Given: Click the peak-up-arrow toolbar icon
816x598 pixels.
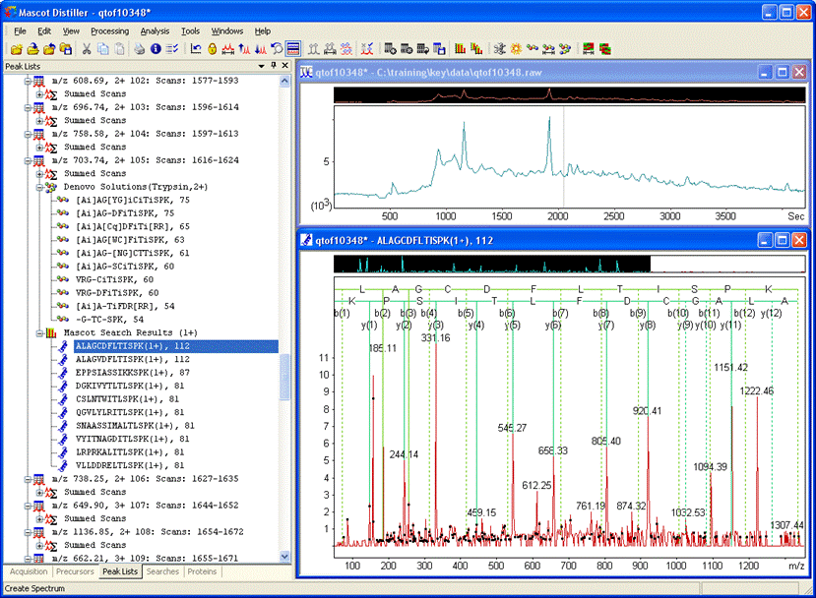Looking at the screenshot, I should click(x=244, y=49).
